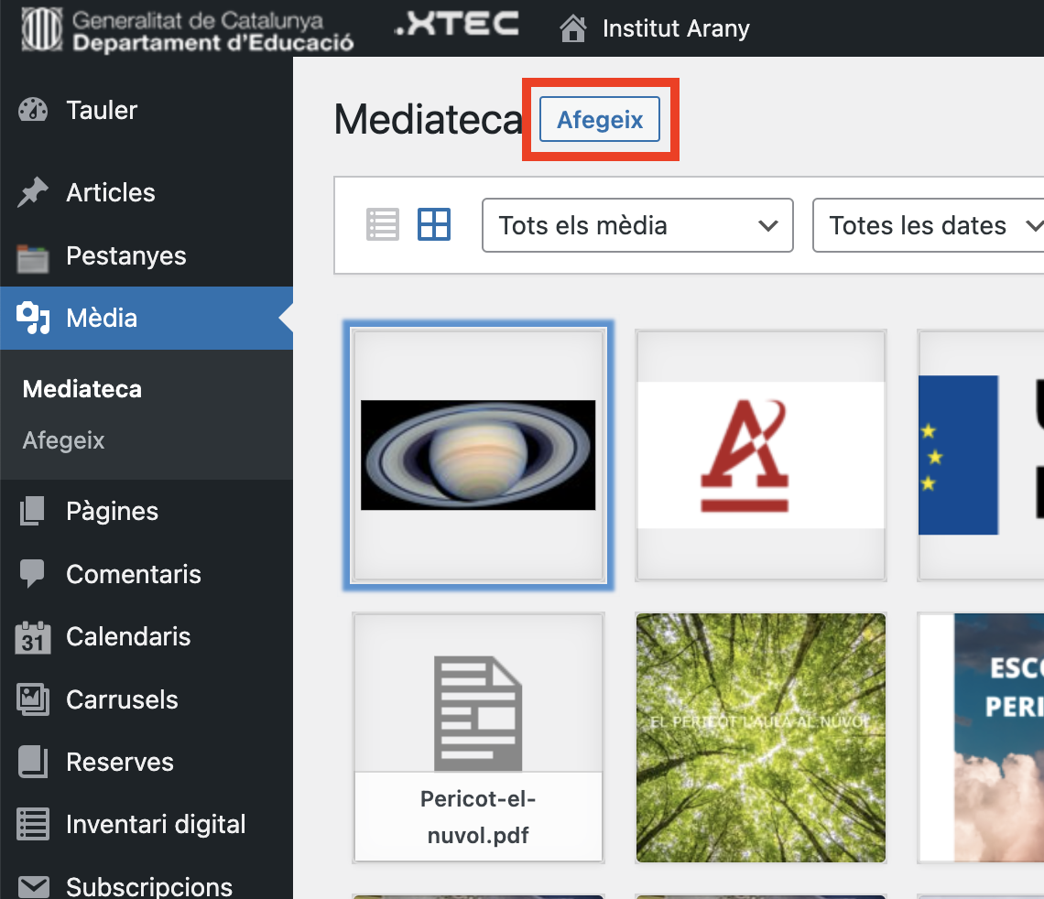Click the Comentaris speech bubble icon

click(x=33, y=574)
